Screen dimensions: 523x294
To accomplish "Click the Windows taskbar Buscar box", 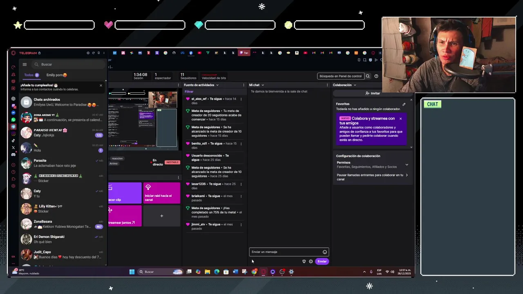I will tap(161, 272).
